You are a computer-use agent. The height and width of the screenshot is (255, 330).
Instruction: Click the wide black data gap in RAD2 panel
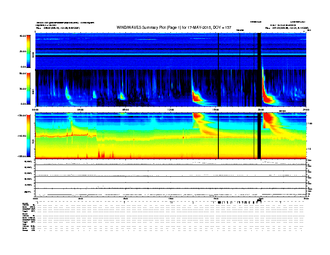click(x=259, y=51)
